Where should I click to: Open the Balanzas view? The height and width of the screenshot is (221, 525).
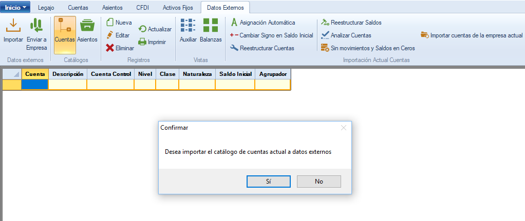[211, 26]
